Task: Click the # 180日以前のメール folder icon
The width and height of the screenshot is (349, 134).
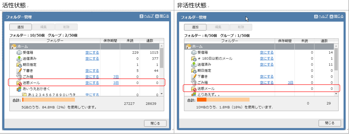Action: (x=194, y=59)
